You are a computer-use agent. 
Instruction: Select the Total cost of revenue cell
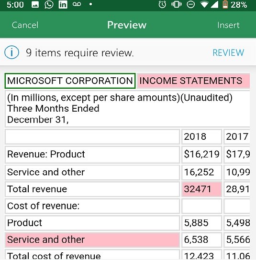click(x=92, y=255)
